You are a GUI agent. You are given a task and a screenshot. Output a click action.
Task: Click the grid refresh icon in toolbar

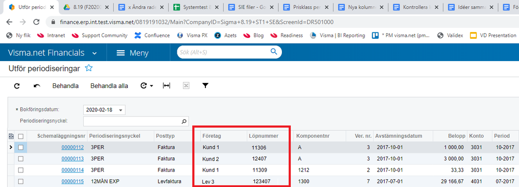tap(17, 86)
